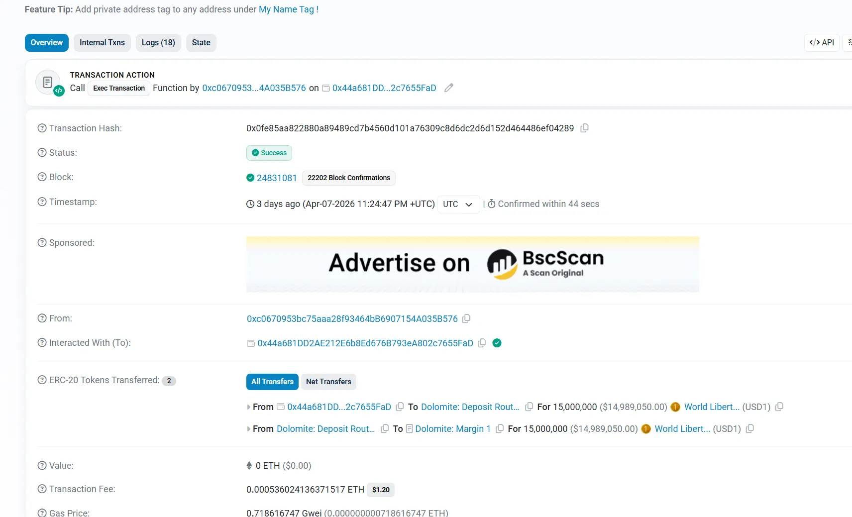Click the API button
Image resolution: width=852 pixels, height=517 pixels.
(x=822, y=43)
